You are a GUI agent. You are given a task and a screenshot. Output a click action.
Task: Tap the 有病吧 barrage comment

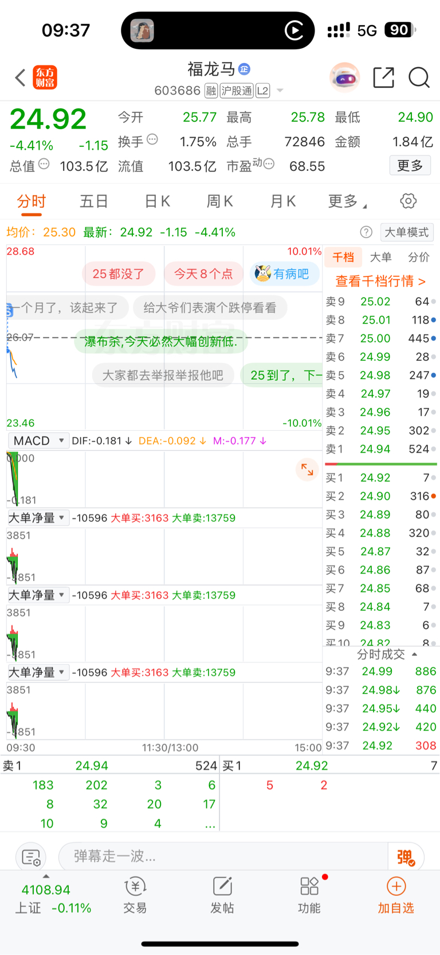(284, 274)
